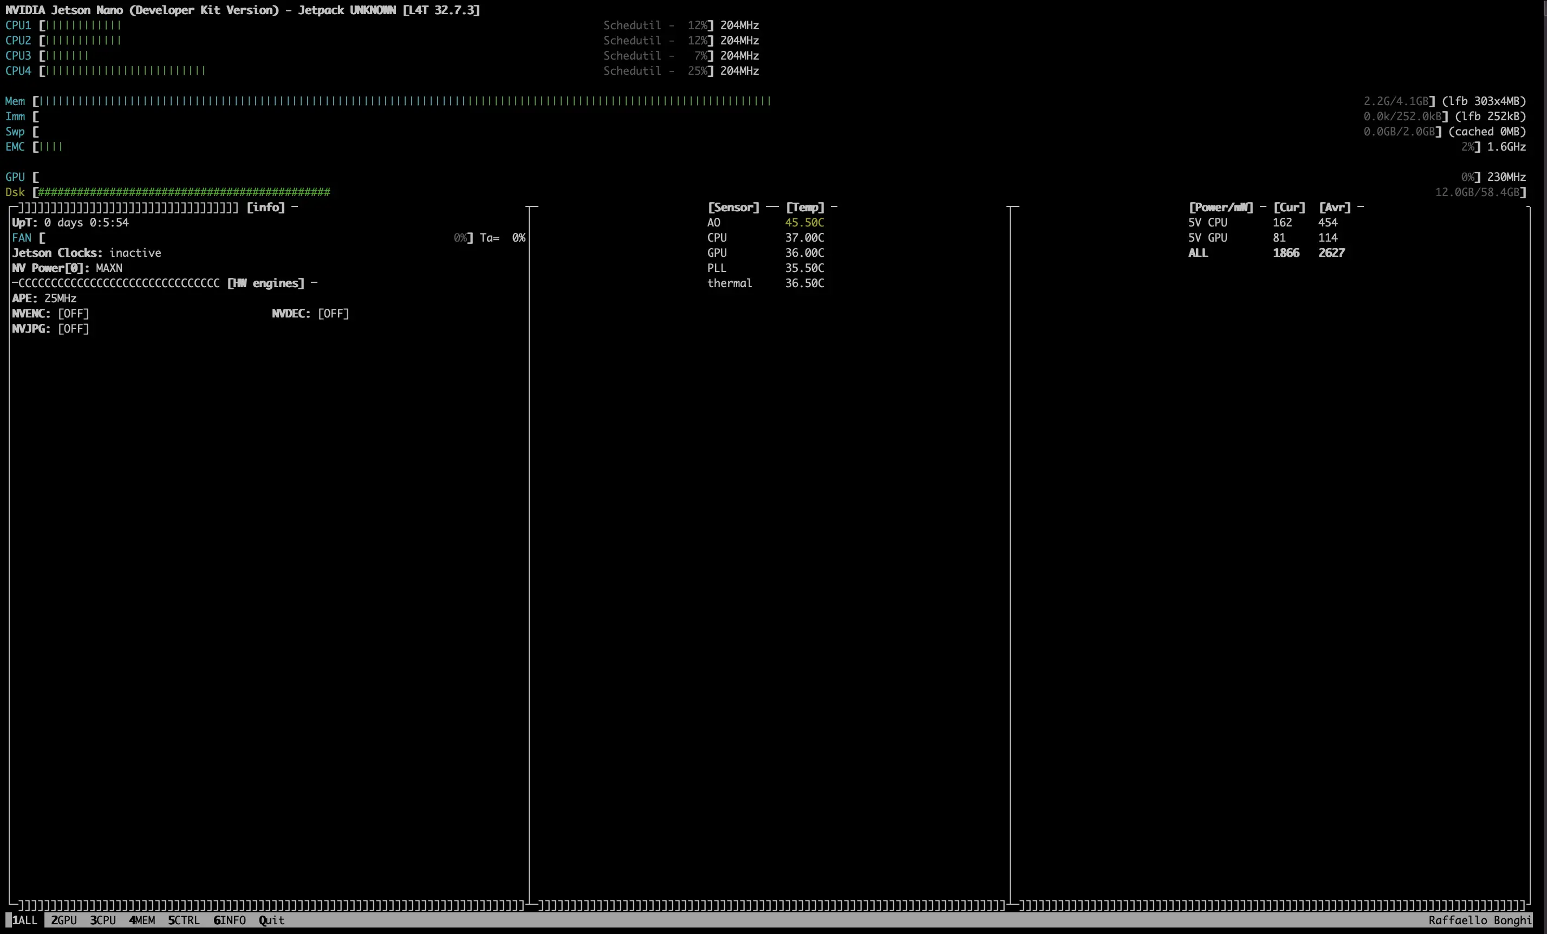Image resolution: width=1547 pixels, height=934 pixels.
Task: Click the Ta= 0% fan target
Action: [x=502, y=238]
